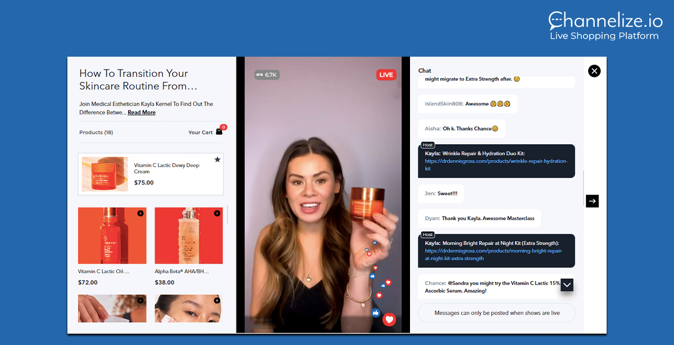Click the Channelize.io logo

pyautogui.click(x=605, y=26)
